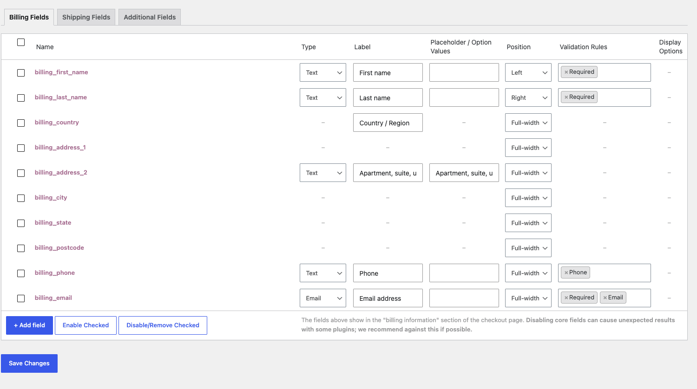Click the billing_first_name placeholder field
The width and height of the screenshot is (697, 389).
464,72
